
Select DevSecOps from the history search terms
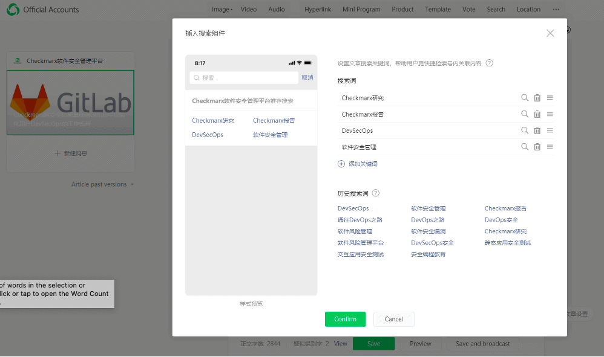pos(353,208)
